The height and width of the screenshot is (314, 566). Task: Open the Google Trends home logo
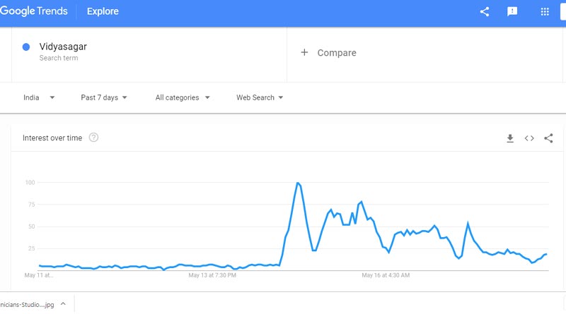click(34, 11)
